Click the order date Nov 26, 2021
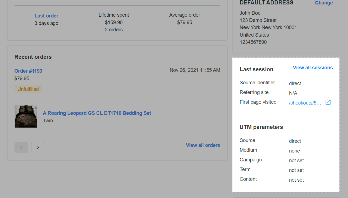Screen dimensions: 348x198 click(x=195, y=70)
